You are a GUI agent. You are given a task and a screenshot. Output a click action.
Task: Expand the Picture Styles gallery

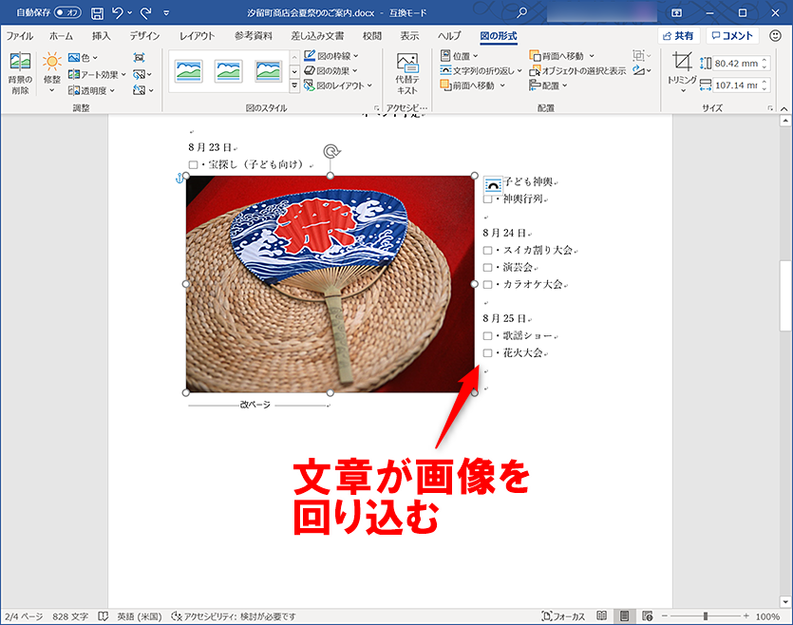(x=293, y=85)
